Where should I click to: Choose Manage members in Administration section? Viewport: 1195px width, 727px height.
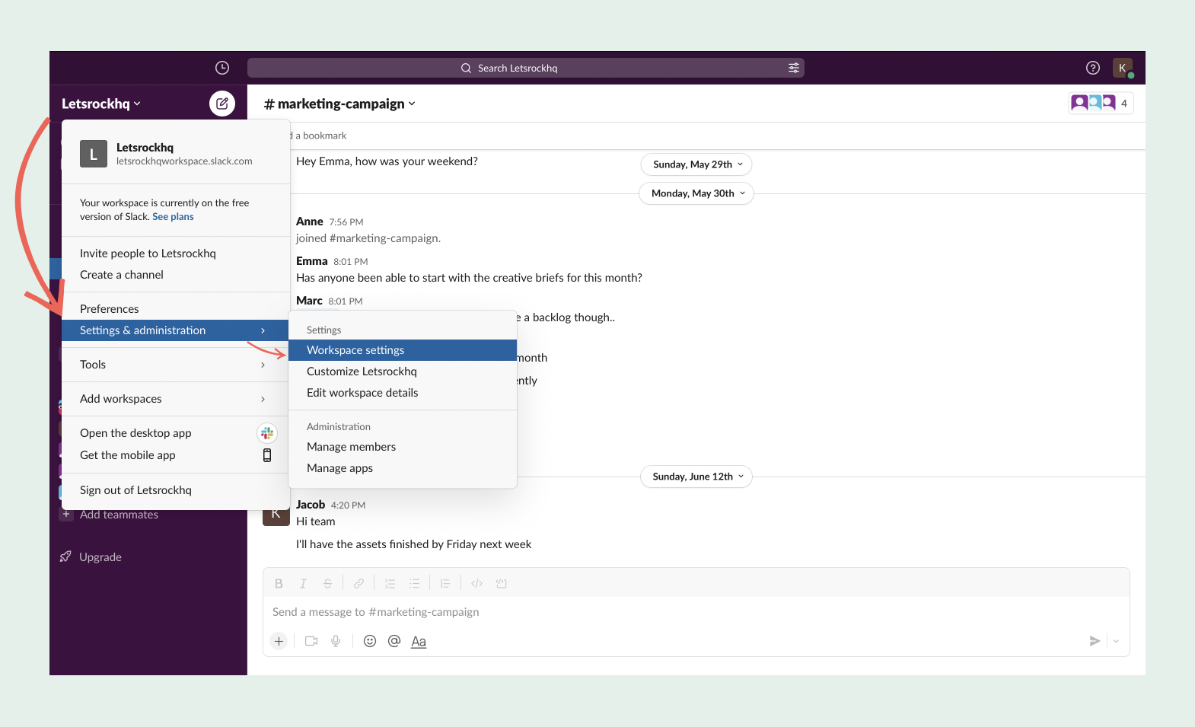[351, 447]
